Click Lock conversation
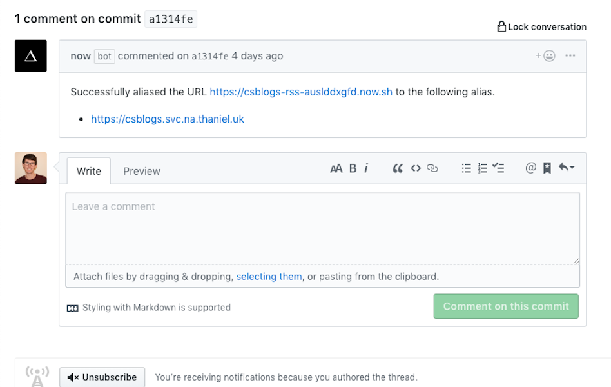611x387 pixels. pos(541,26)
